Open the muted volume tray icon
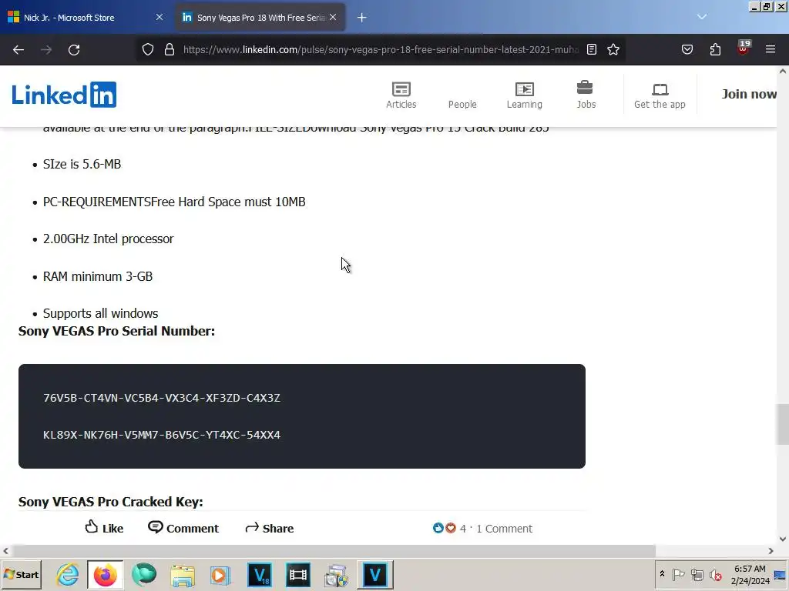 point(716,574)
